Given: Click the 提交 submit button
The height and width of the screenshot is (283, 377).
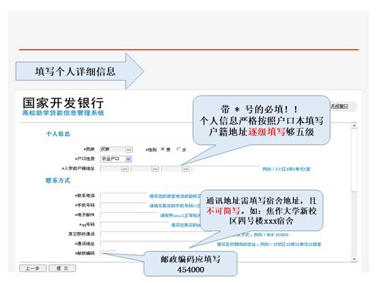Looking at the screenshot, I should tap(62, 268).
